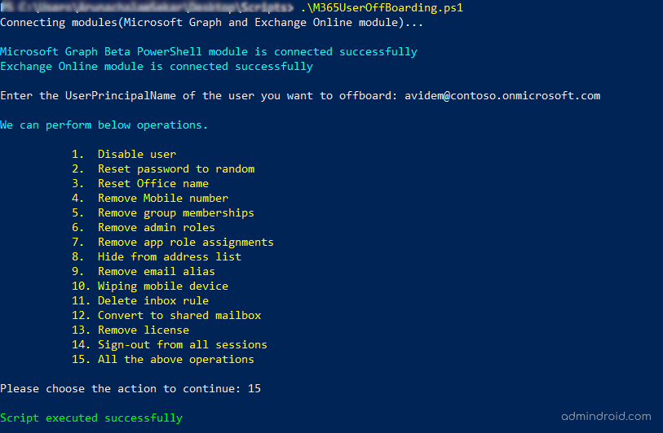
Task: Click option 7 Remove app role assignments
Action: tap(185, 242)
